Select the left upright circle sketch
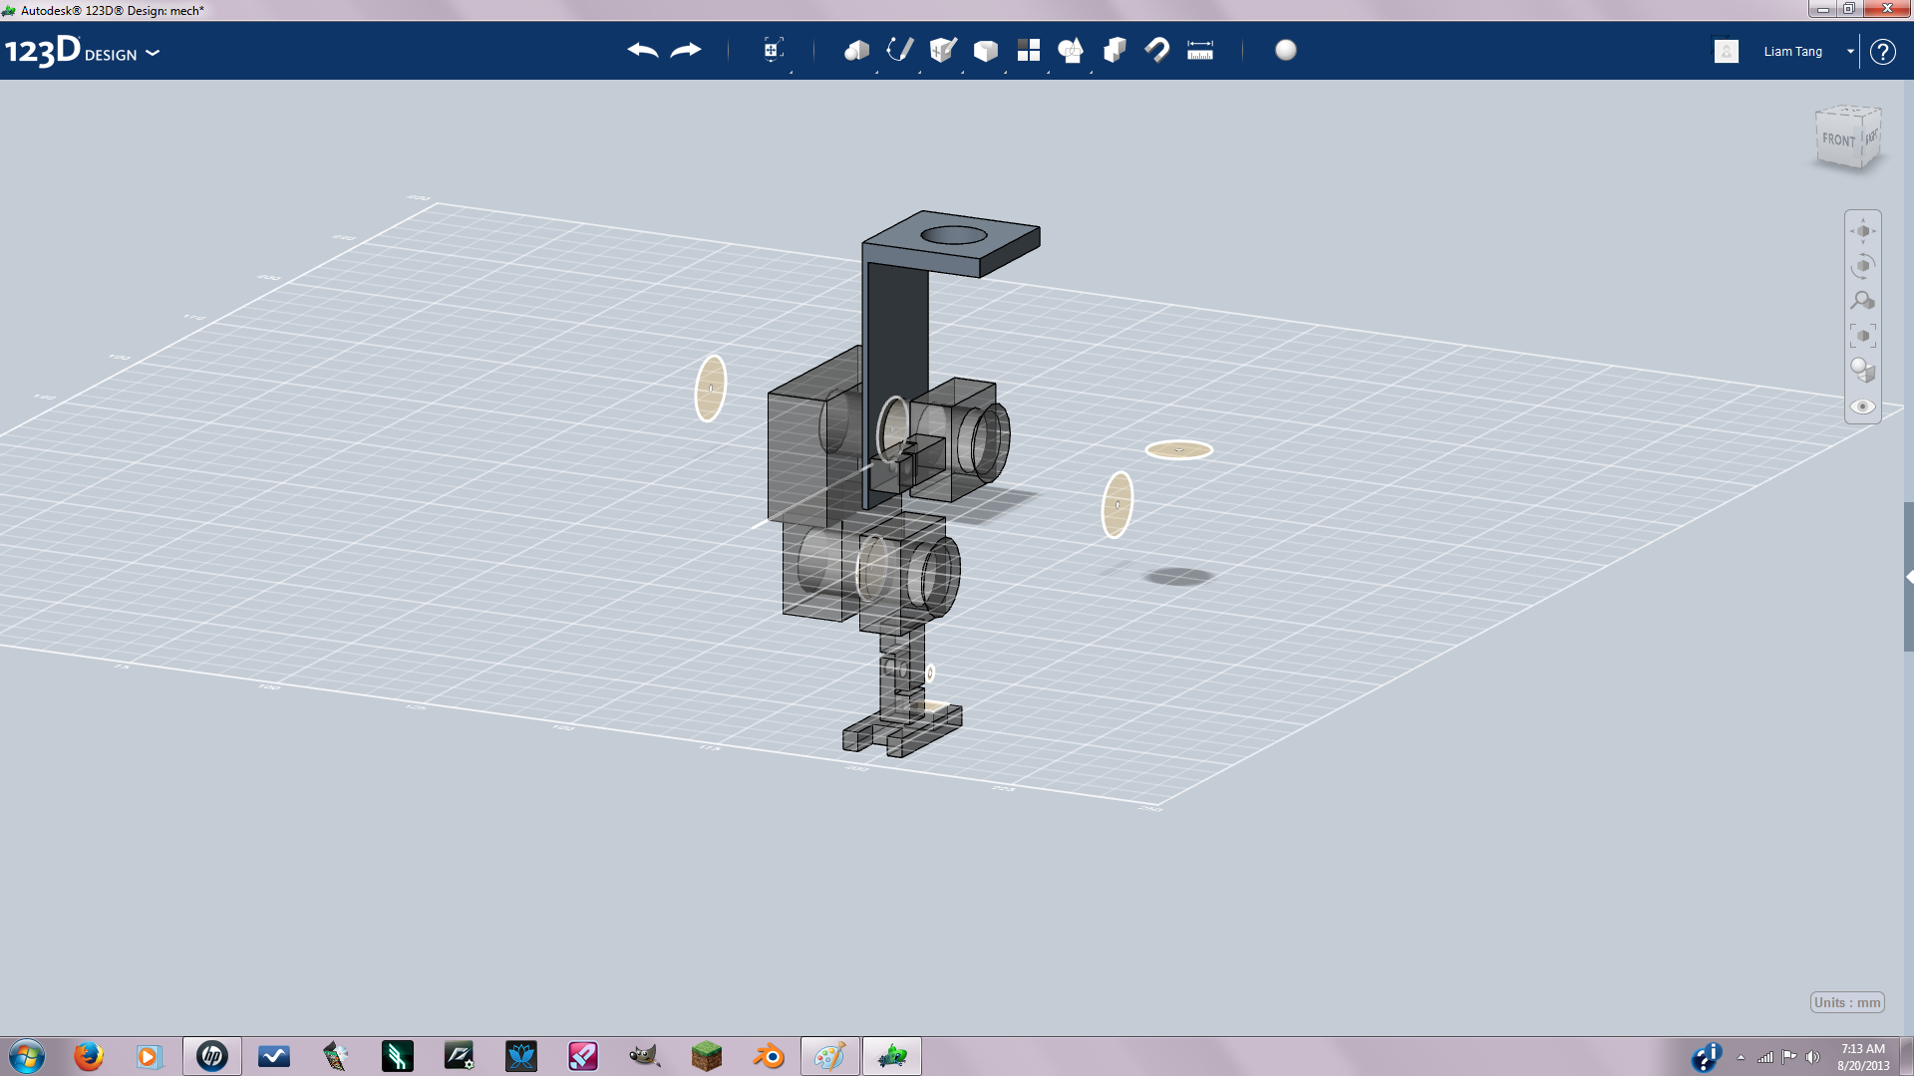Screen dimensions: 1914x1076 coord(711,388)
